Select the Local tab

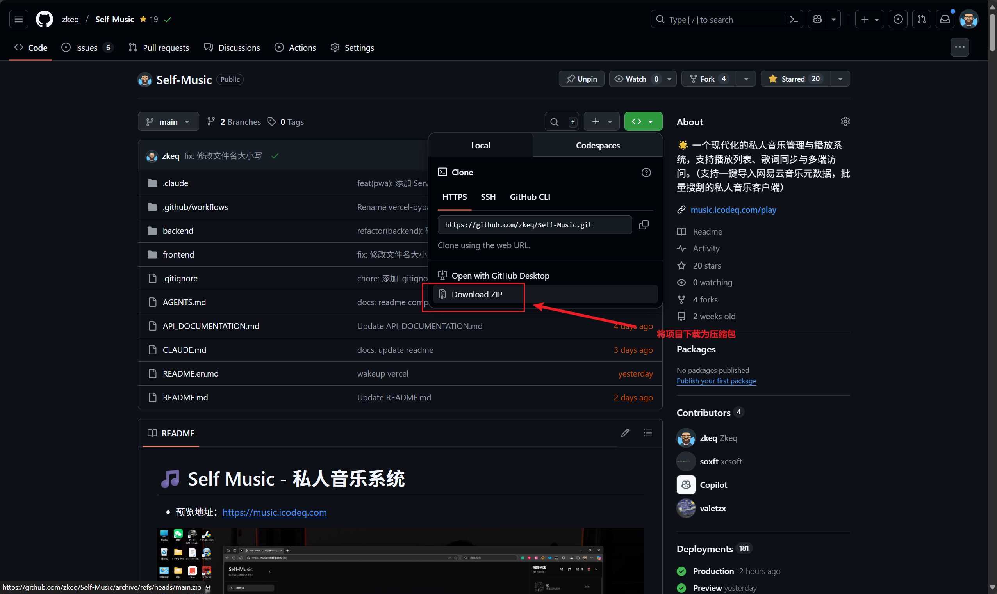[x=480, y=145]
